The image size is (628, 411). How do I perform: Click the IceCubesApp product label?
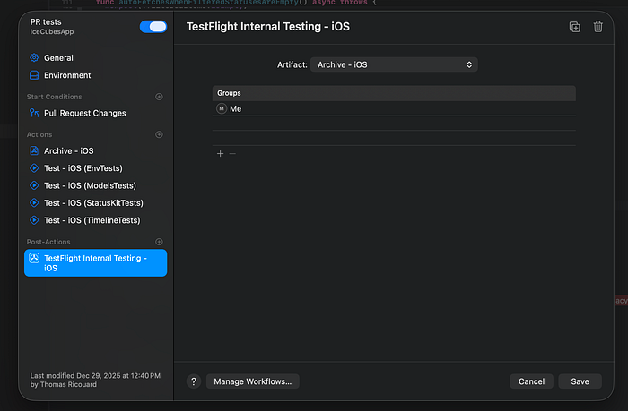point(52,31)
